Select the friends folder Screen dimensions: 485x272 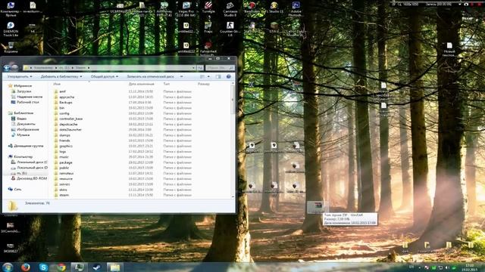click(64, 141)
